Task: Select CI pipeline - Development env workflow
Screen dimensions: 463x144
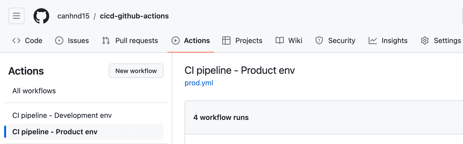Action: [x=62, y=115]
